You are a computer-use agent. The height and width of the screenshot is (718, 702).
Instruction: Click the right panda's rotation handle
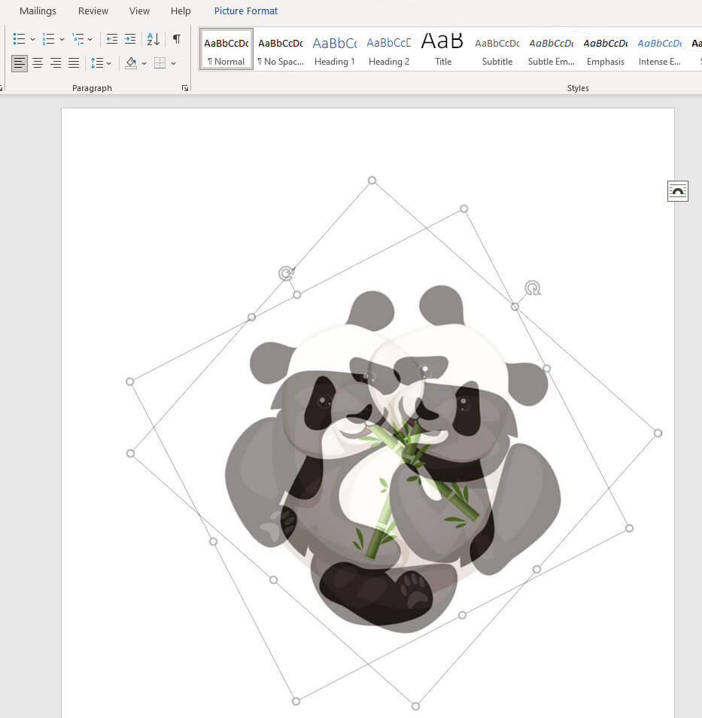coord(533,288)
